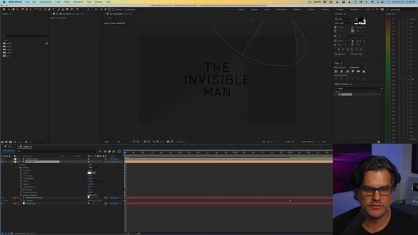Click the white light Color swatch in timeline
Image resolution: width=418 pixels, height=235 pixels.
click(89, 173)
